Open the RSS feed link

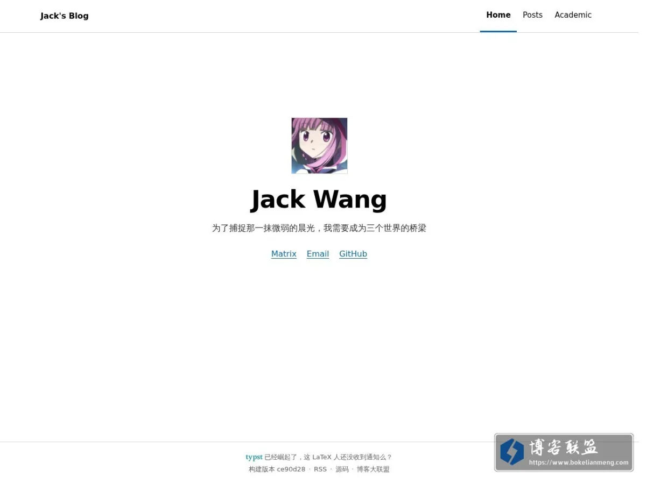pyautogui.click(x=320, y=469)
